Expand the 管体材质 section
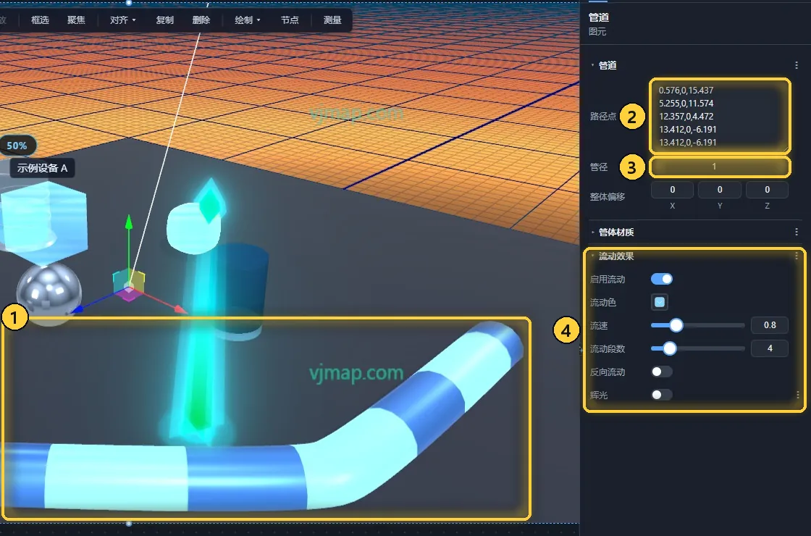 coord(593,233)
